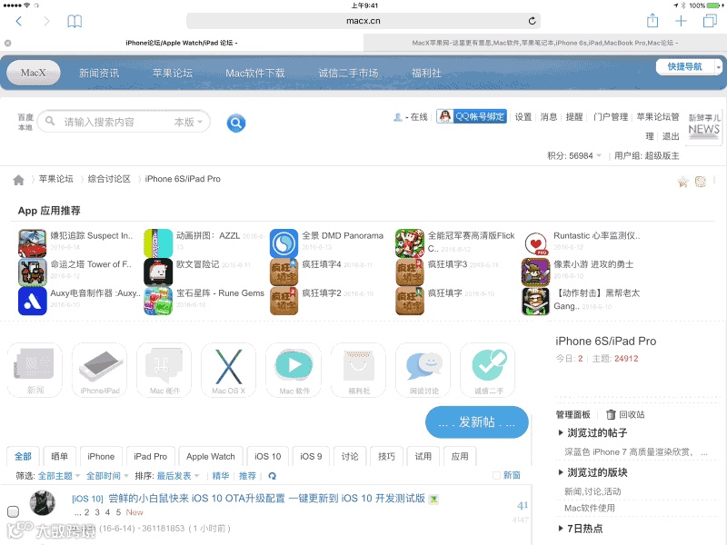
Task: Open the 闲谈讨论 chat icon
Action: coord(423,370)
